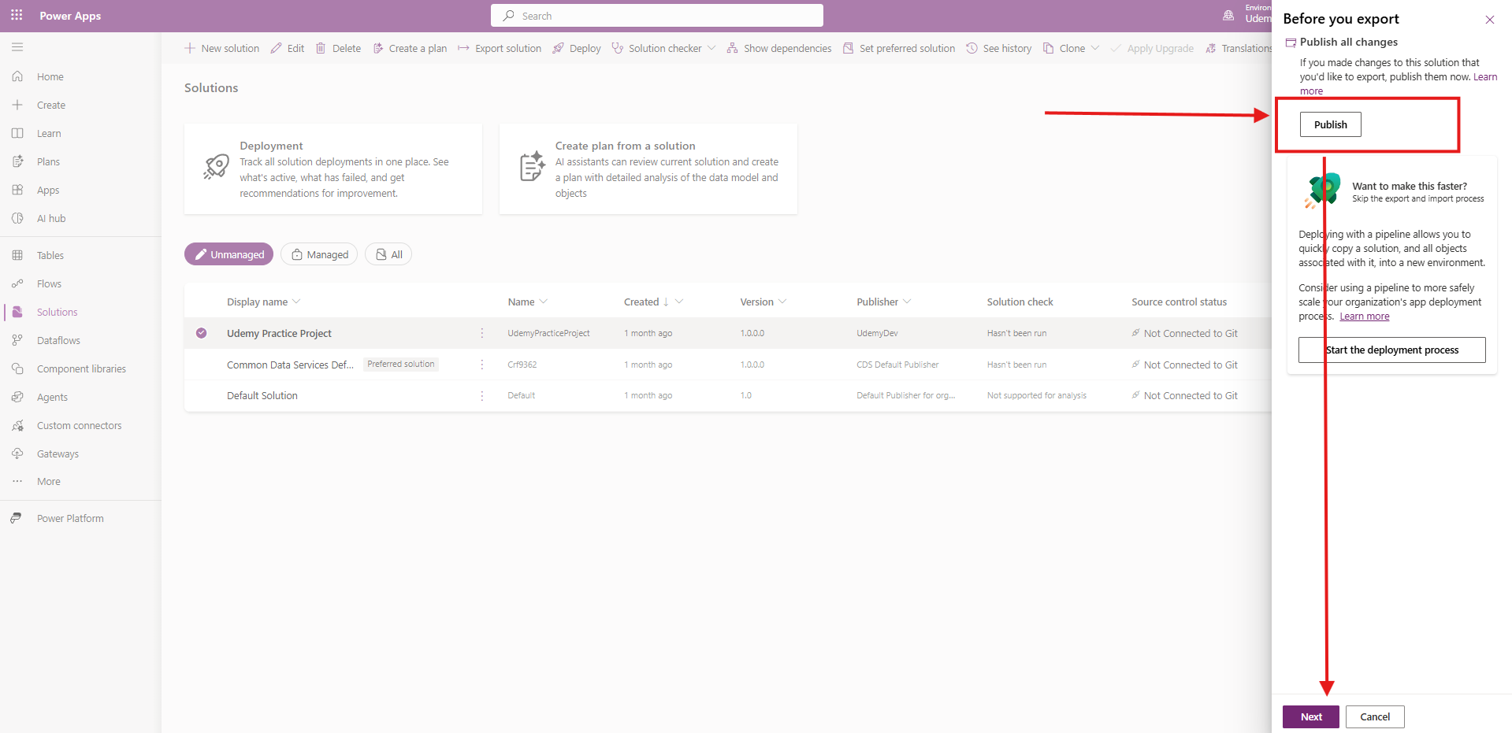The width and height of the screenshot is (1512, 733).
Task: Click Show dependencies toolbar icon
Action: [x=732, y=48]
